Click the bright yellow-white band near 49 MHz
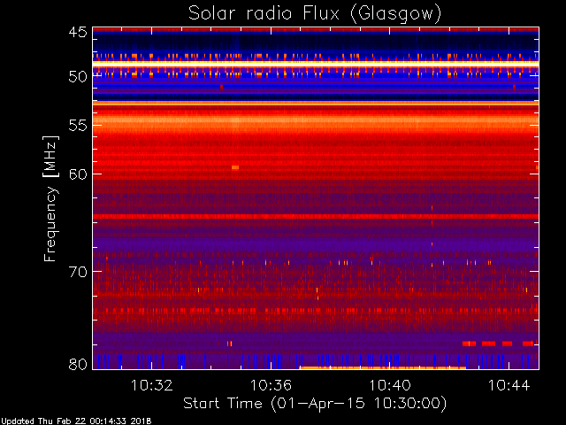 (316, 64)
